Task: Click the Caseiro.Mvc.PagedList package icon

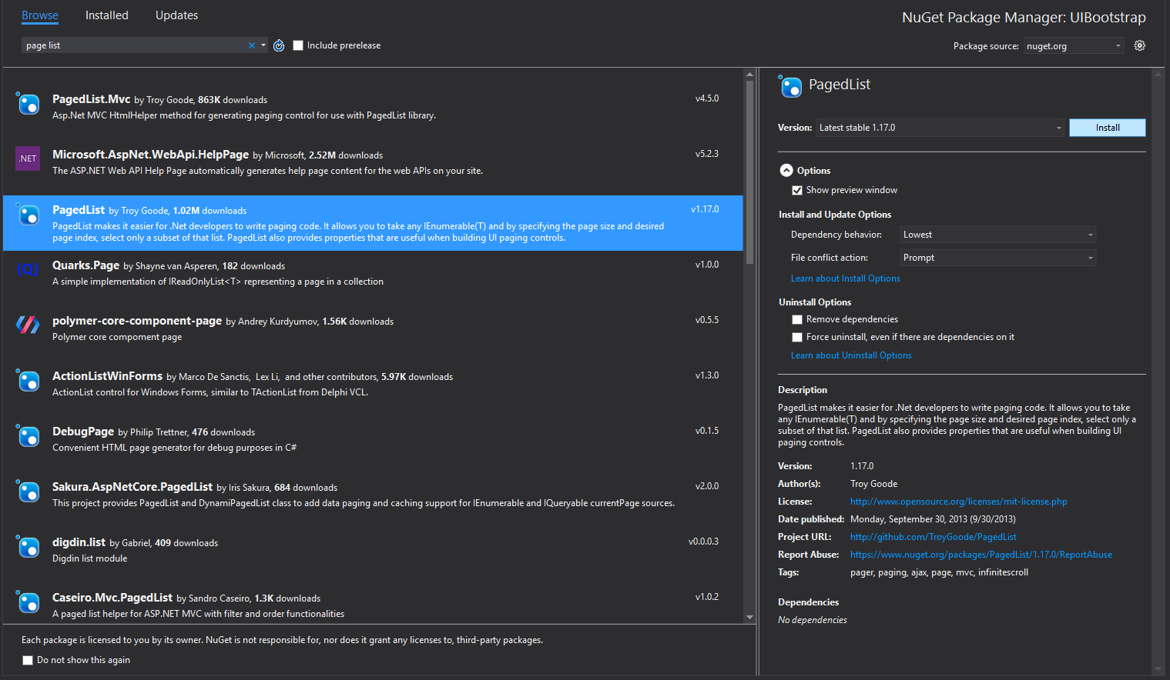Action: pyautogui.click(x=28, y=602)
